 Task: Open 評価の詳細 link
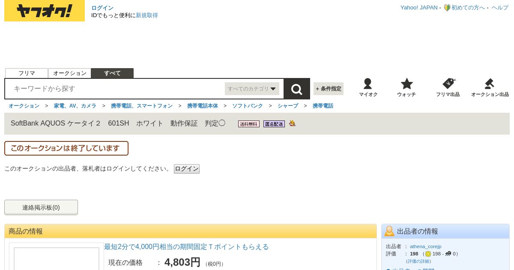[x=418, y=261]
